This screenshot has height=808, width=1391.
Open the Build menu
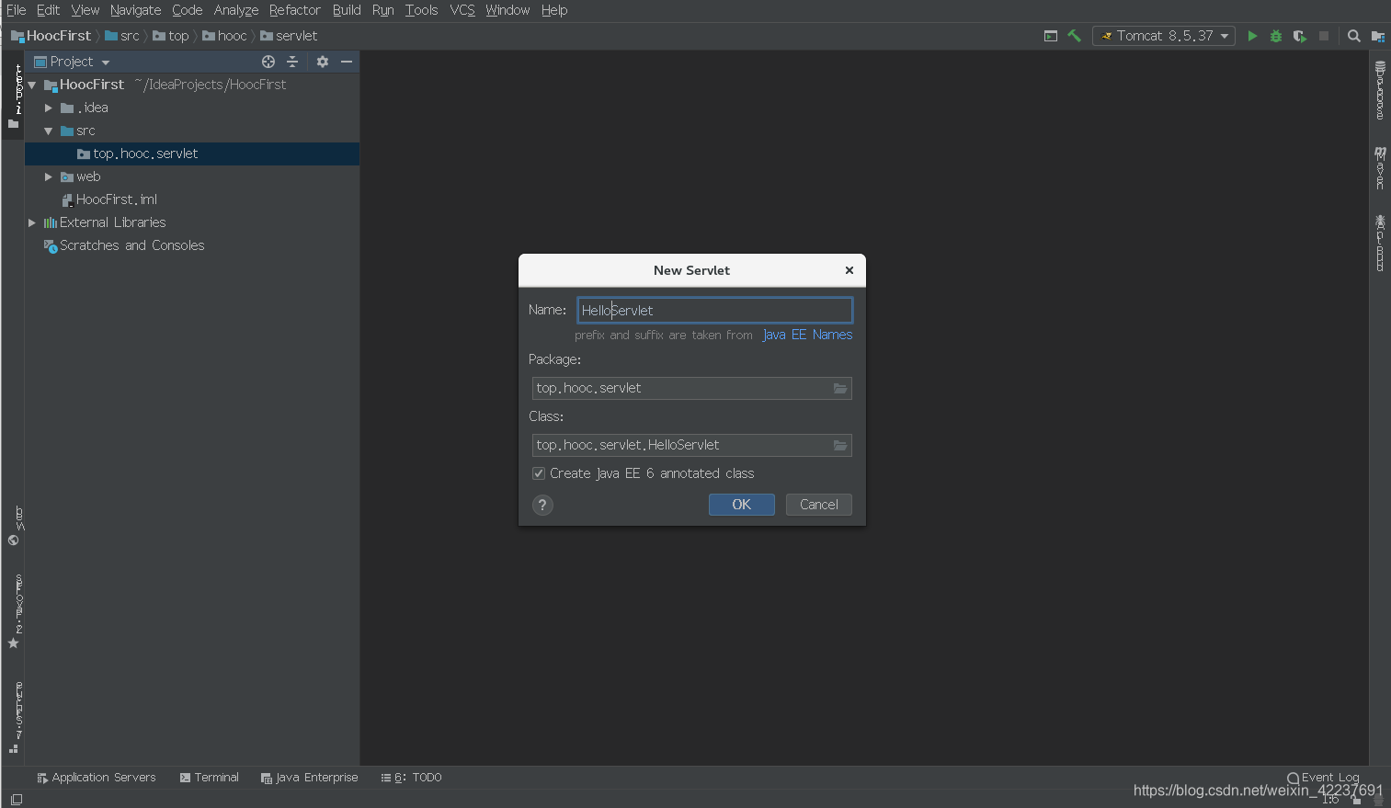(x=347, y=10)
